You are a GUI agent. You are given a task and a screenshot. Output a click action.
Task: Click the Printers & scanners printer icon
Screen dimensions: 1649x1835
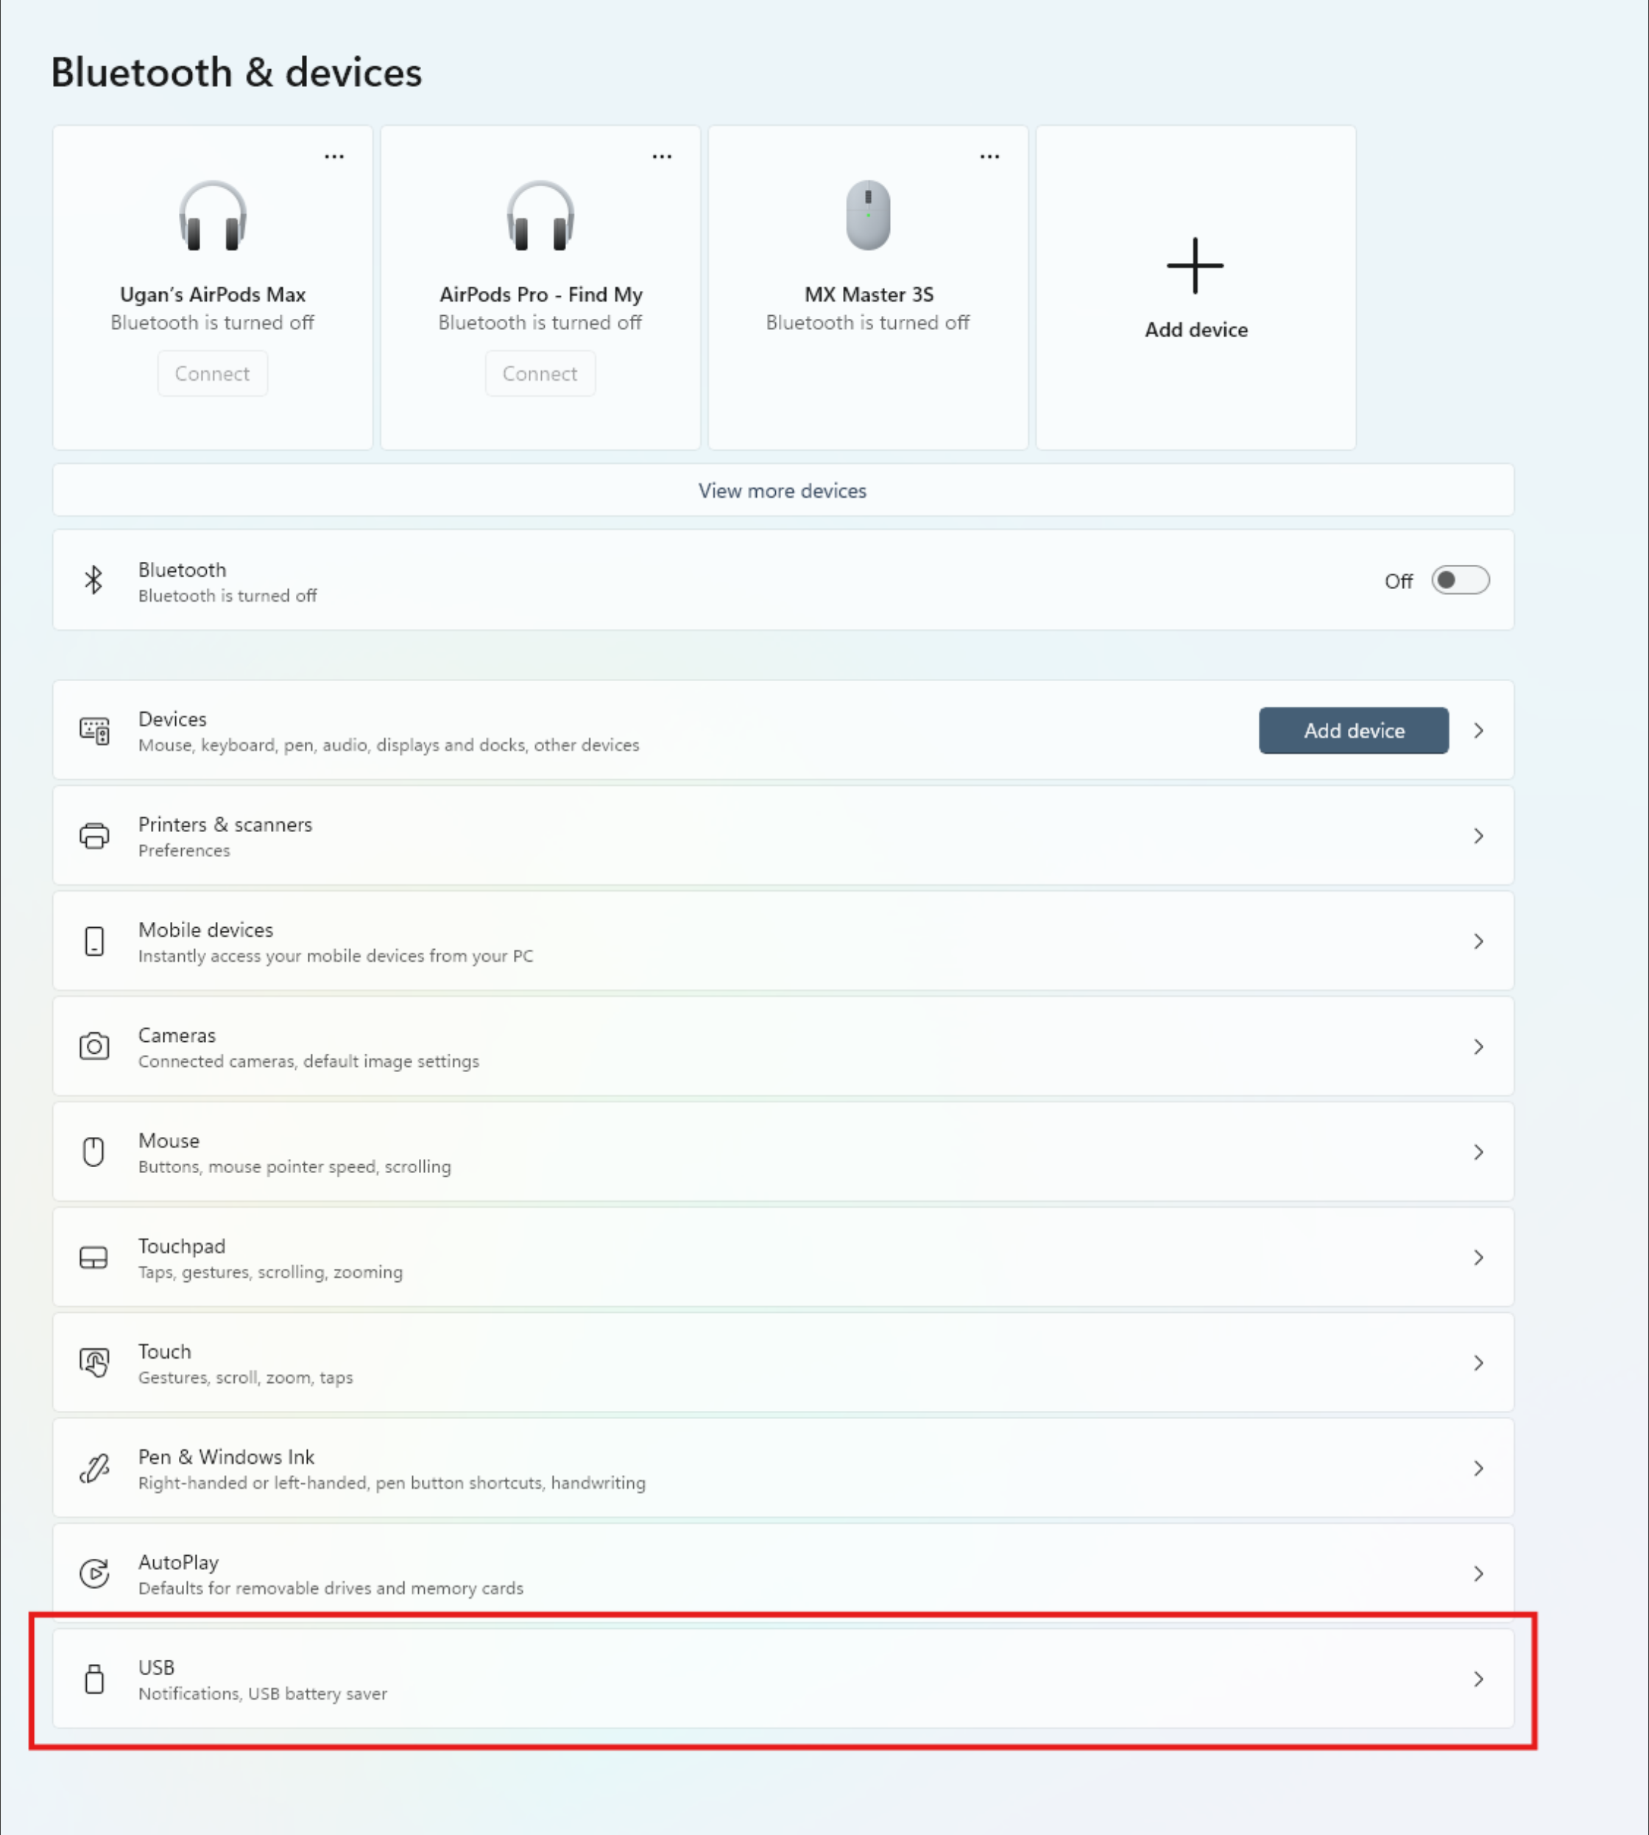pyautogui.click(x=94, y=836)
